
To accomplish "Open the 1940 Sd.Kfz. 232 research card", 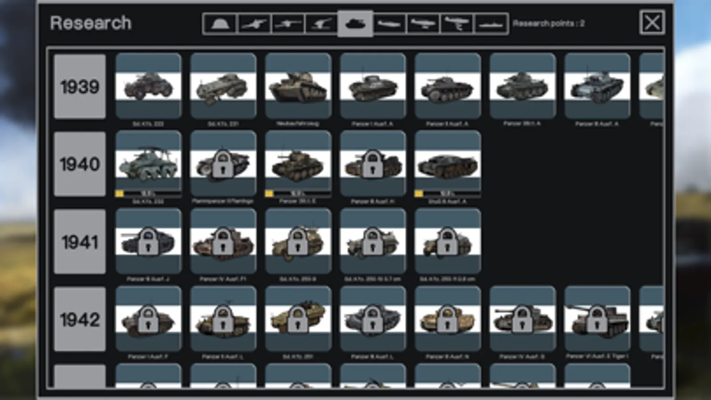I will [x=149, y=164].
